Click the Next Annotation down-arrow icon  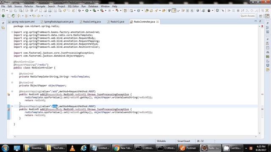[x=19, y=16]
